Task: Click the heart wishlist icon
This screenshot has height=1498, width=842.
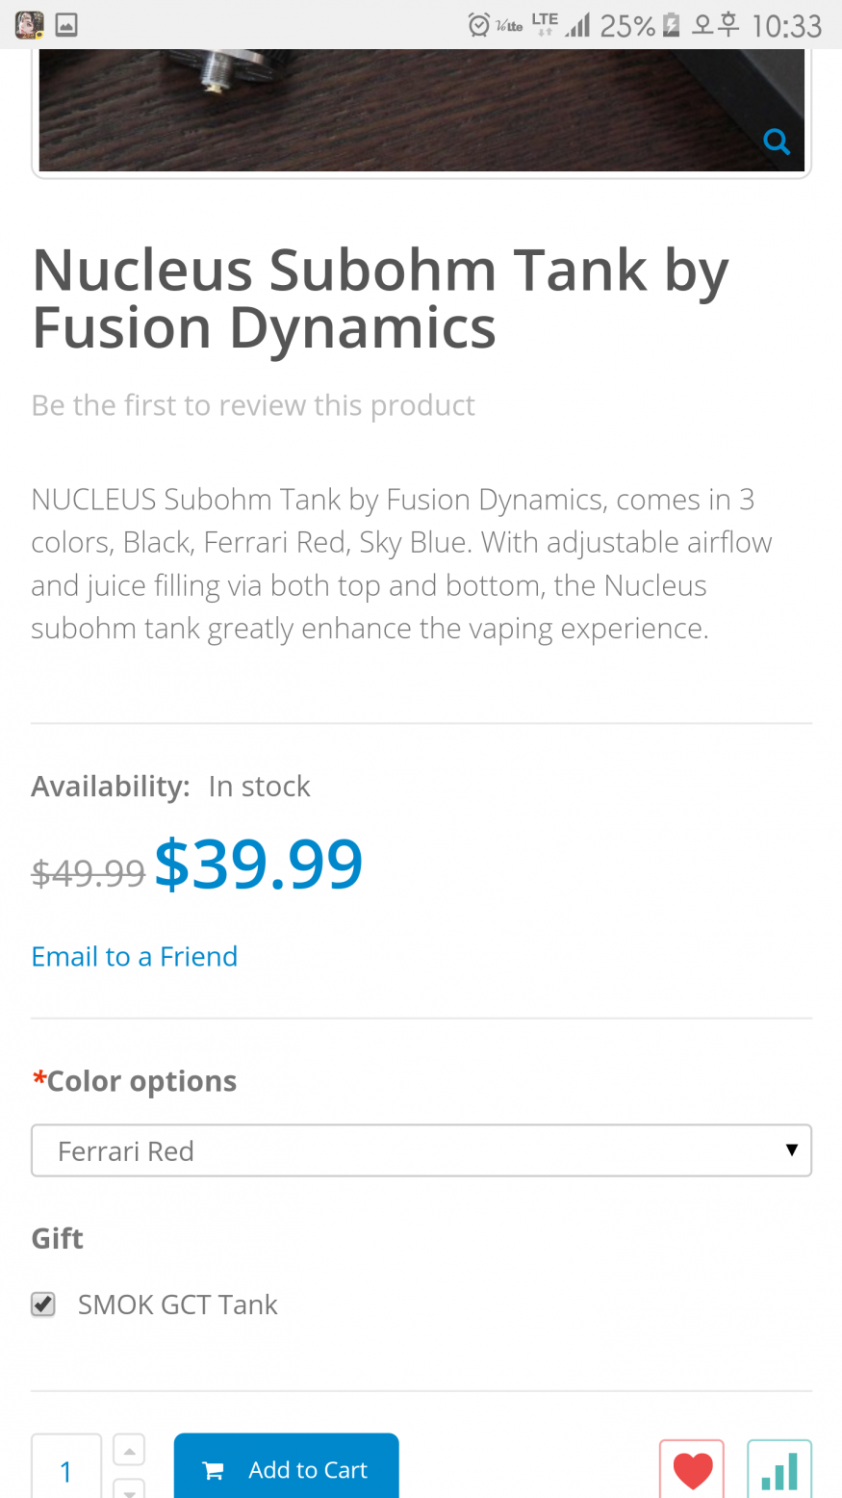Action: point(692,1470)
